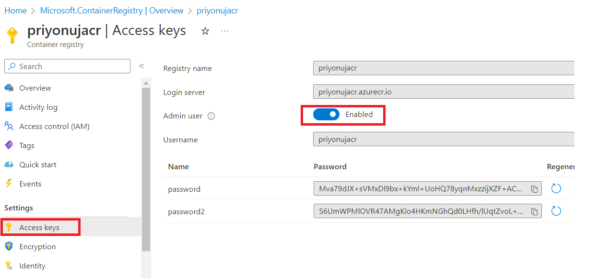Regenerate the first password
609x279 pixels.
(x=556, y=189)
